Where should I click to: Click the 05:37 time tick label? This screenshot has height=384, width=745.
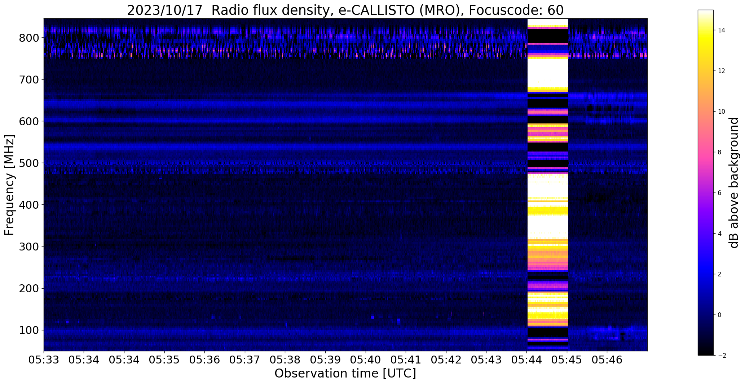pos(245,359)
